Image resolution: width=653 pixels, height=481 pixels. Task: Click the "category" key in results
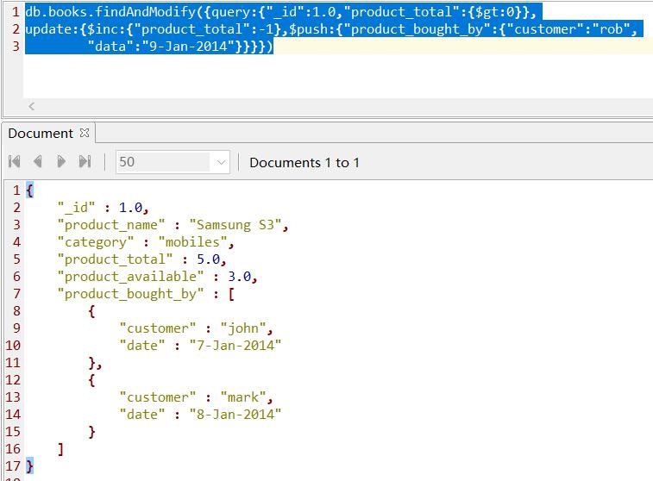pos(96,242)
